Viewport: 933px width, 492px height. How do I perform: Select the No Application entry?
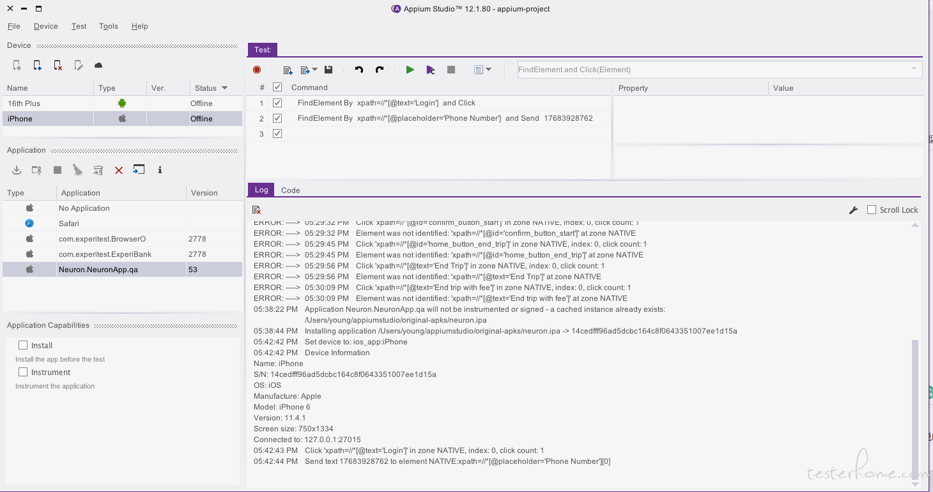(x=123, y=208)
